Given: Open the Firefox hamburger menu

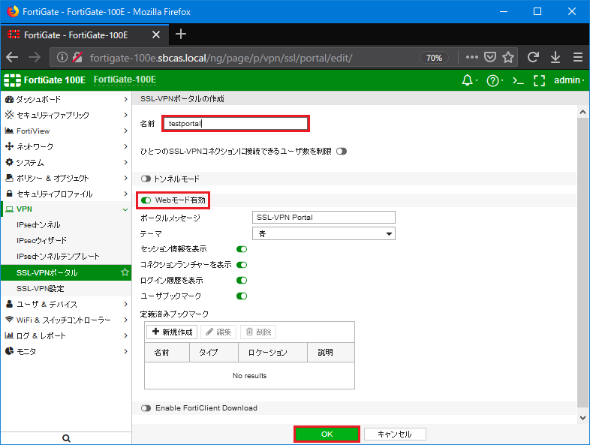Looking at the screenshot, I should pos(578,57).
